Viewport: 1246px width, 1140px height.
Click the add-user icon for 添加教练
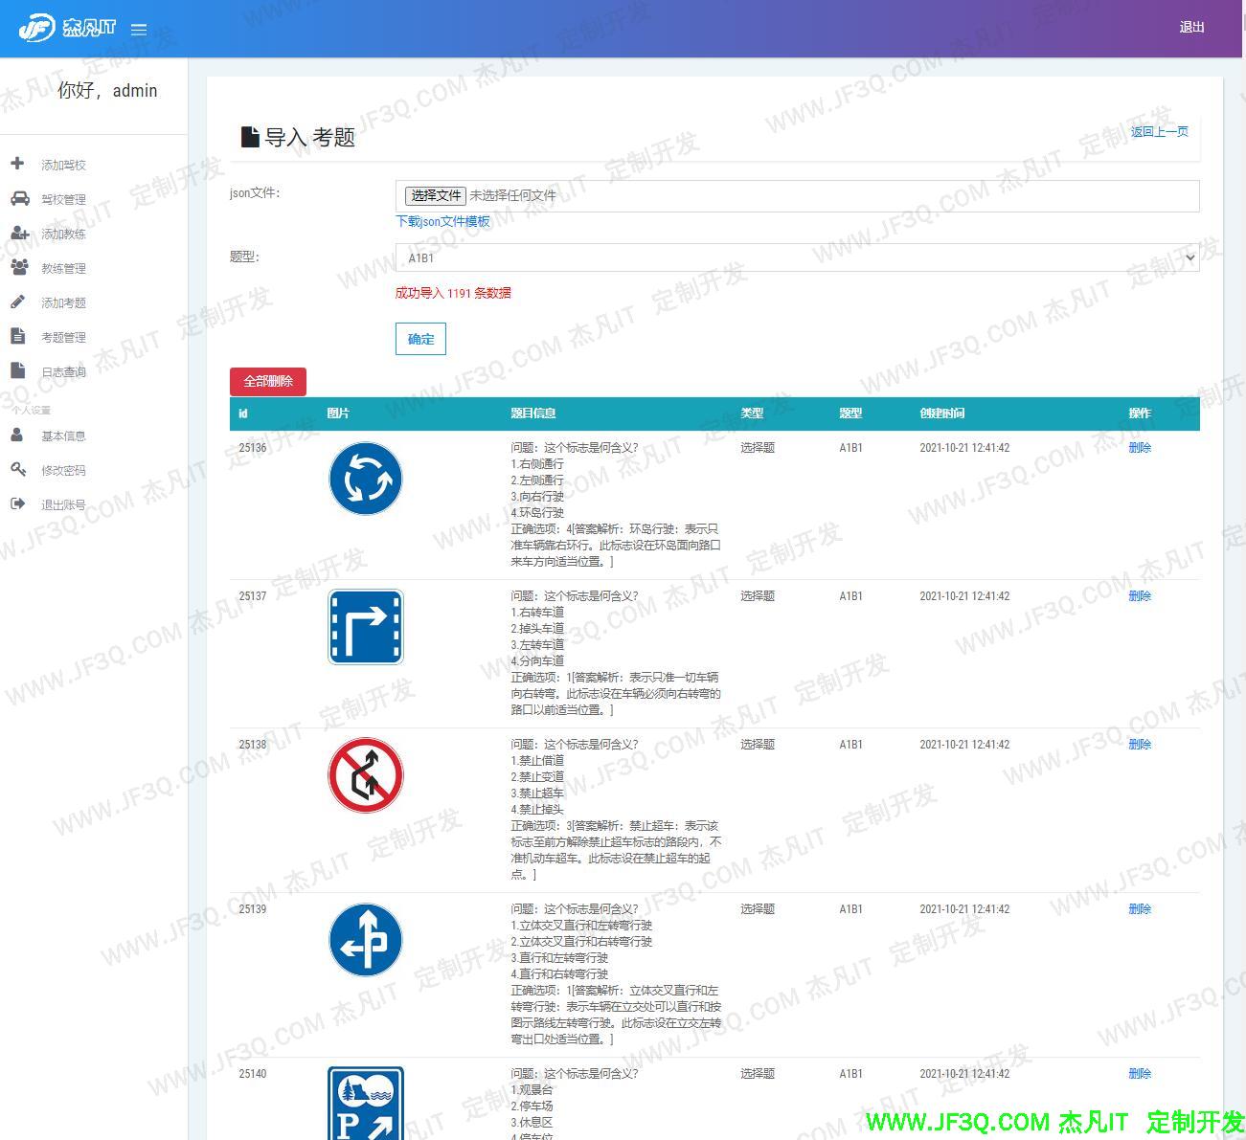[x=19, y=233]
